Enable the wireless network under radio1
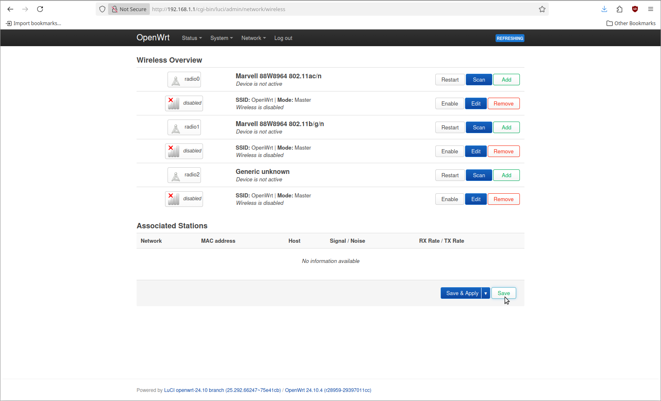Viewport: 661px width, 401px height. (x=449, y=152)
